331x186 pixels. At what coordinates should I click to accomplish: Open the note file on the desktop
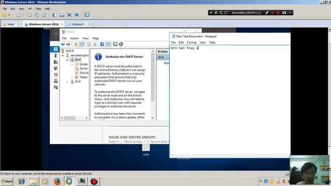pyautogui.click(x=146, y=150)
